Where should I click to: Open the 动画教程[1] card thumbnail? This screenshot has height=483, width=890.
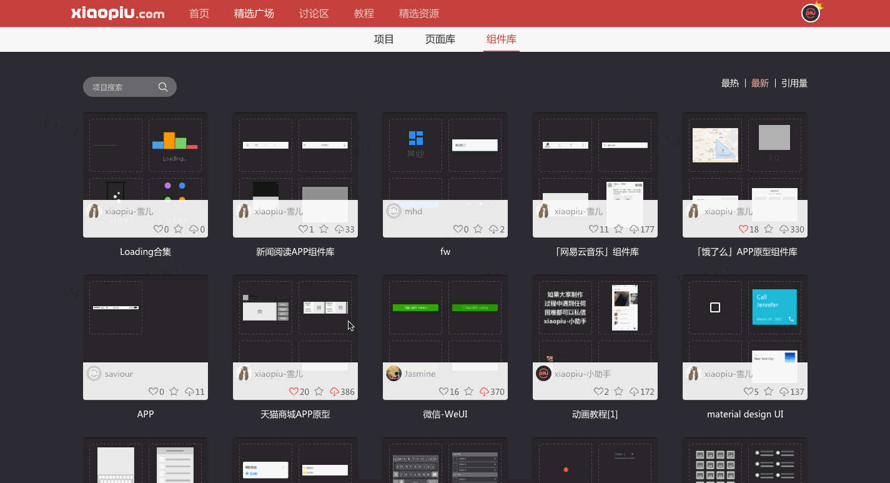(x=595, y=337)
